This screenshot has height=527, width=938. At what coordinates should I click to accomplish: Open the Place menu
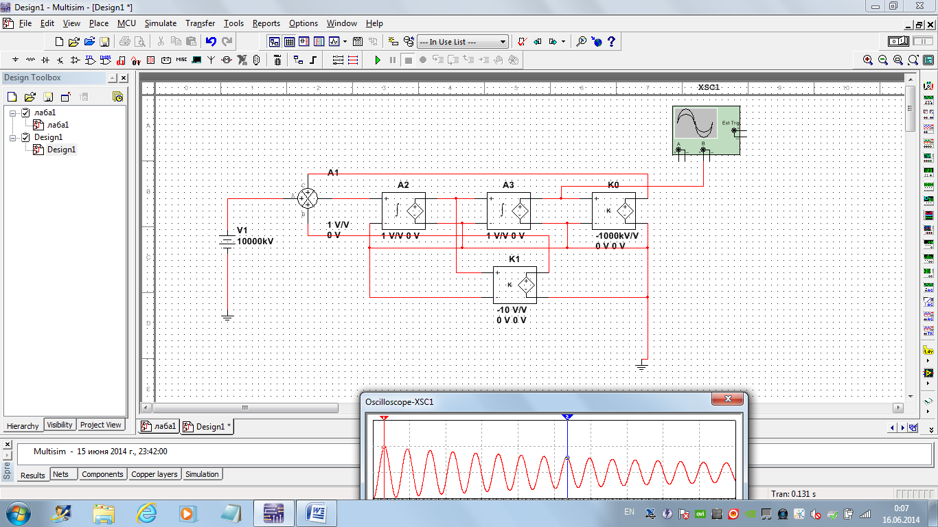pyautogui.click(x=99, y=23)
